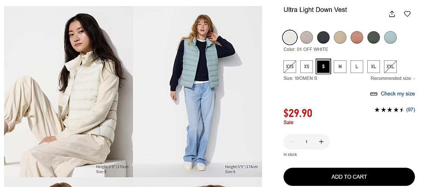This screenshot has height=187, width=447.
Task: Select size XS
Action: [307, 67]
